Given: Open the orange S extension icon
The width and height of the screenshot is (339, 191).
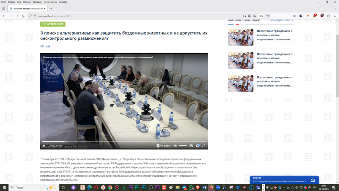Looking at the screenshot, I should pyautogui.click(x=308, y=16).
